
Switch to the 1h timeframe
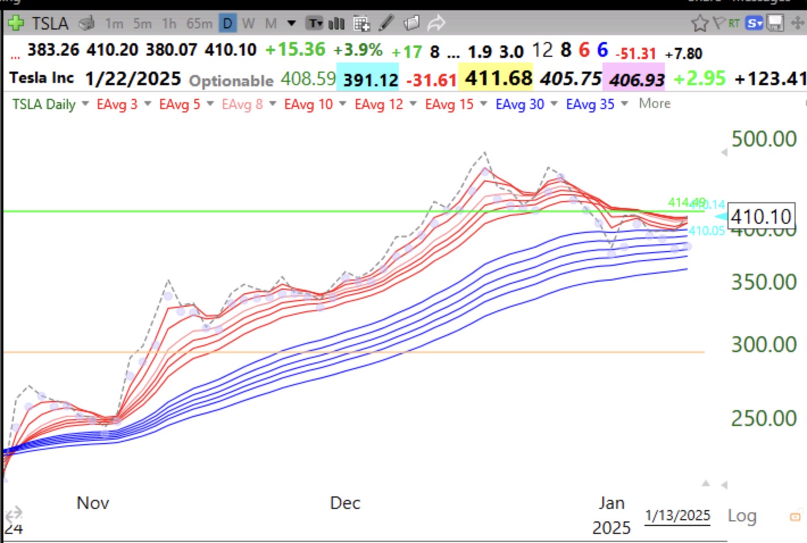coord(169,24)
